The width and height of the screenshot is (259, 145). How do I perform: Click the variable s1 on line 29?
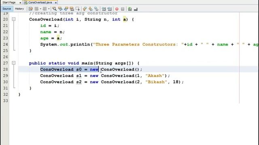(79, 76)
